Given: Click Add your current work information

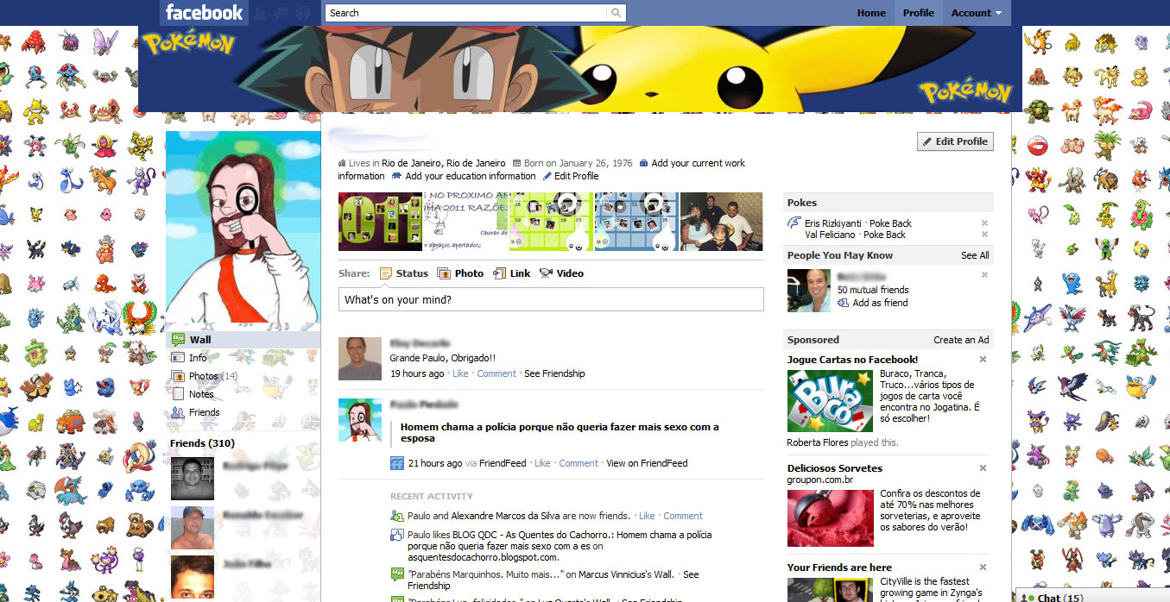Looking at the screenshot, I should pyautogui.click(x=698, y=163).
